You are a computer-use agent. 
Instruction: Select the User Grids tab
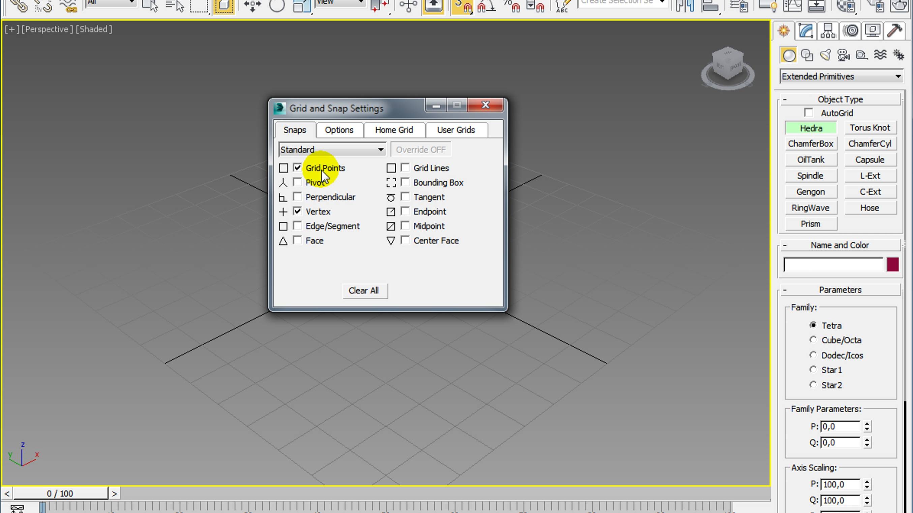(456, 130)
